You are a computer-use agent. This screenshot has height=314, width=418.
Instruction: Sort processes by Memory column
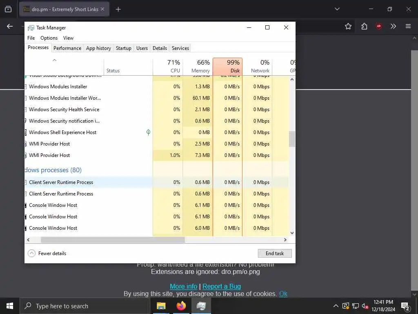(x=198, y=66)
